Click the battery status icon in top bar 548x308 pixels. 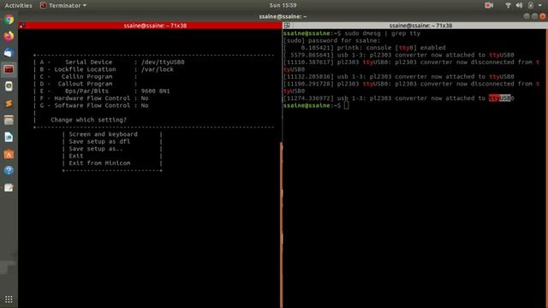[x=531, y=5]
